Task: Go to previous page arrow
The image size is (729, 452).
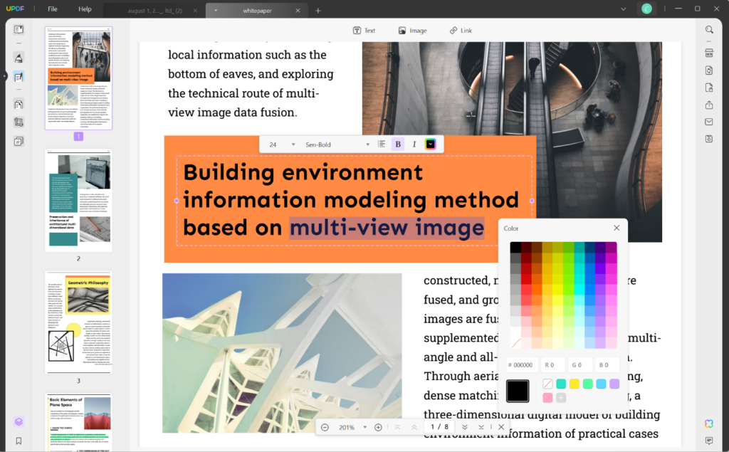Action: (414, 427)
